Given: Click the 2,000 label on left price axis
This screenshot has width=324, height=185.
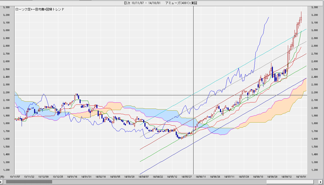Looking at the screenshot, I should tap(6, 108).
